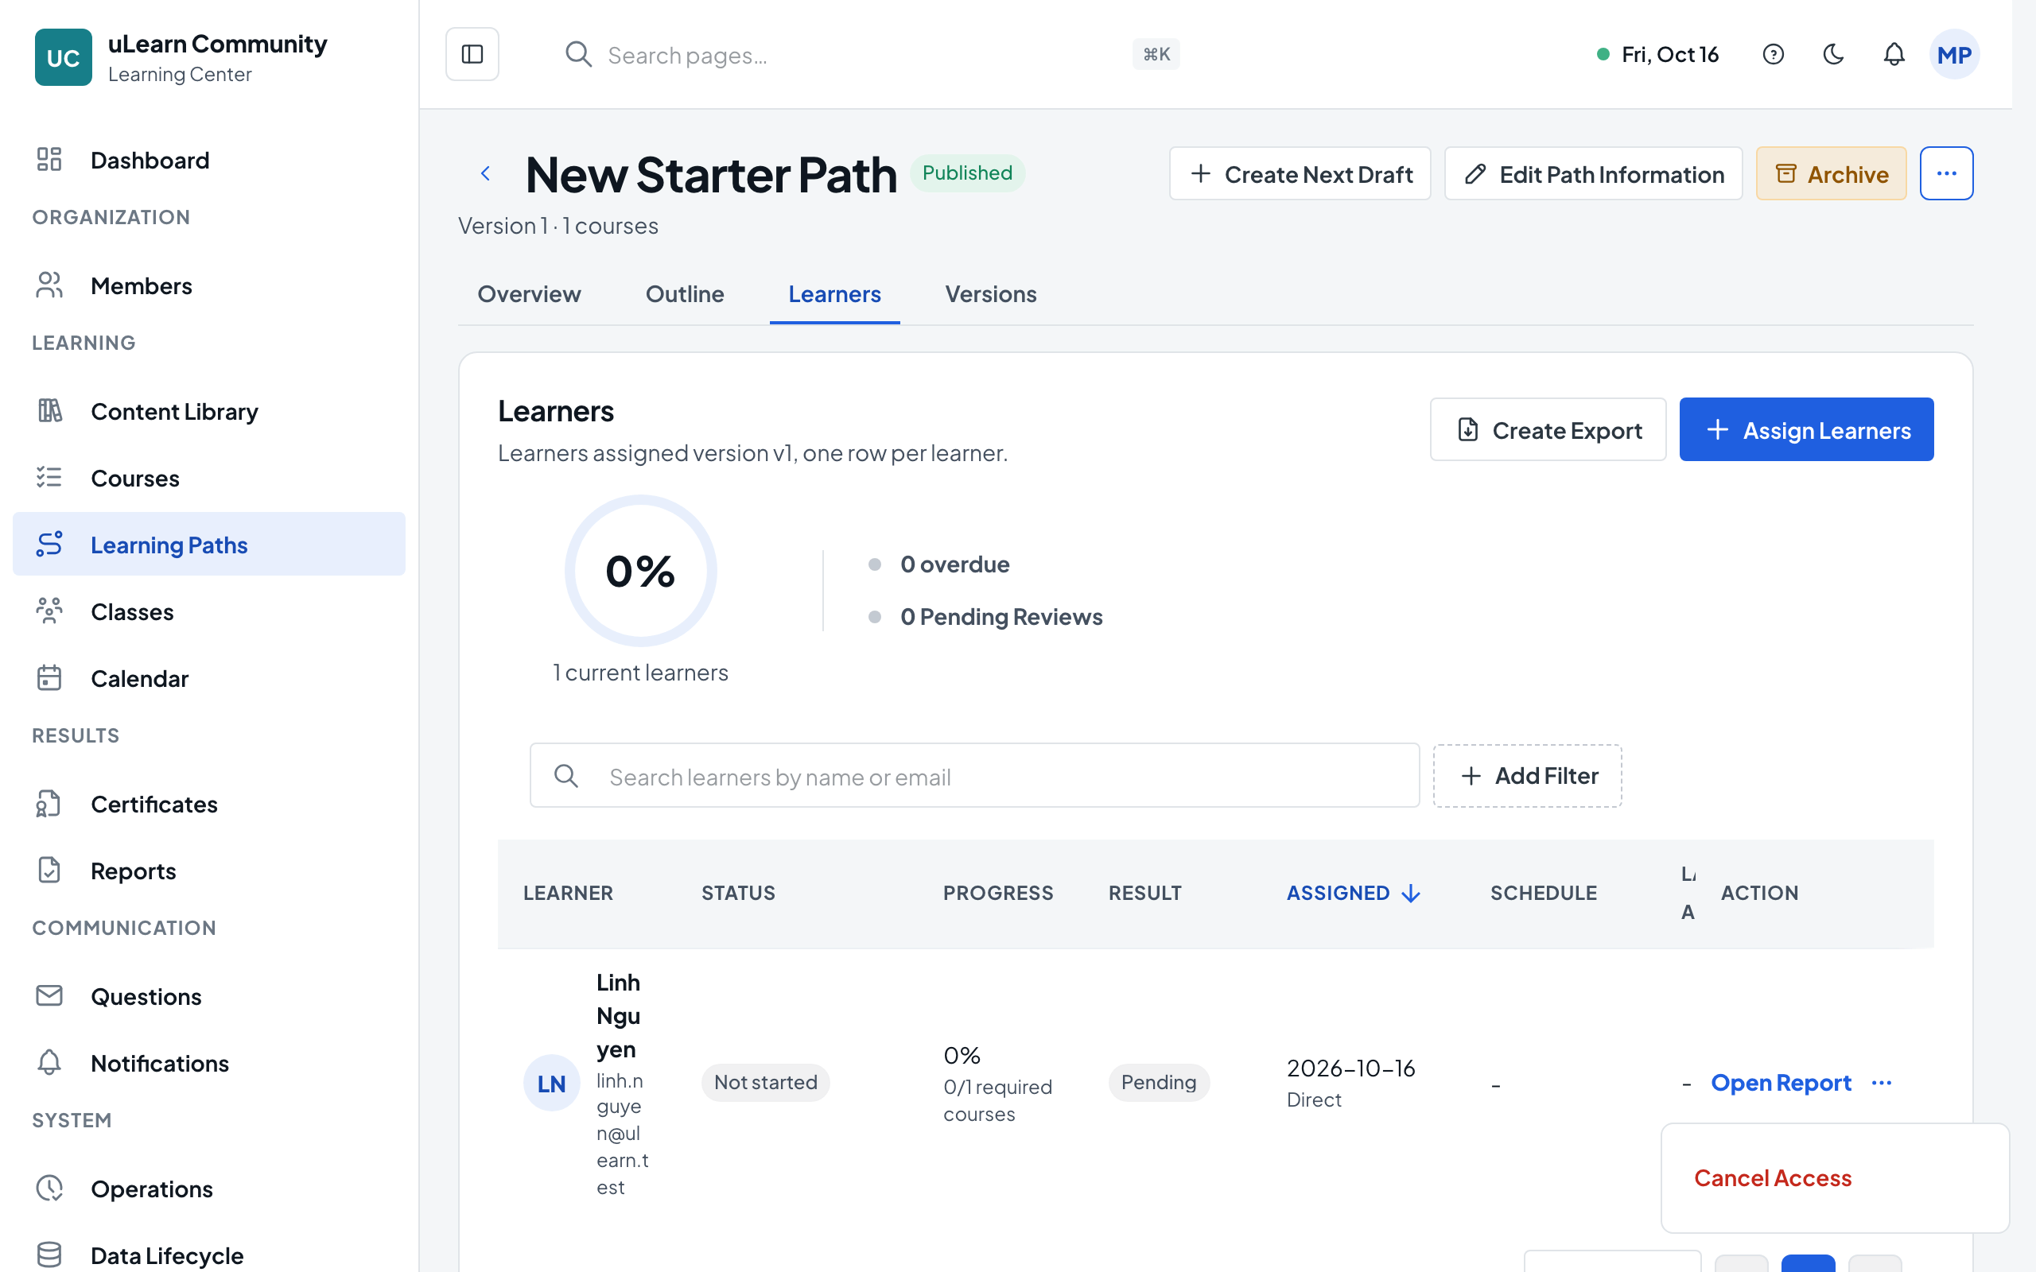The width and height of the screenshot is (2036, 1272).
Task: Open Data Lifecycle in the sidebar
Action: [208, 1255]
